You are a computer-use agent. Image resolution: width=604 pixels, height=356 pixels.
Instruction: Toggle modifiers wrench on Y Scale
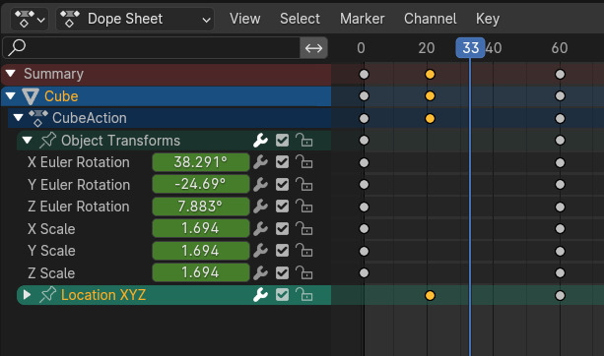pyautogui.click(x=260, y=251)
